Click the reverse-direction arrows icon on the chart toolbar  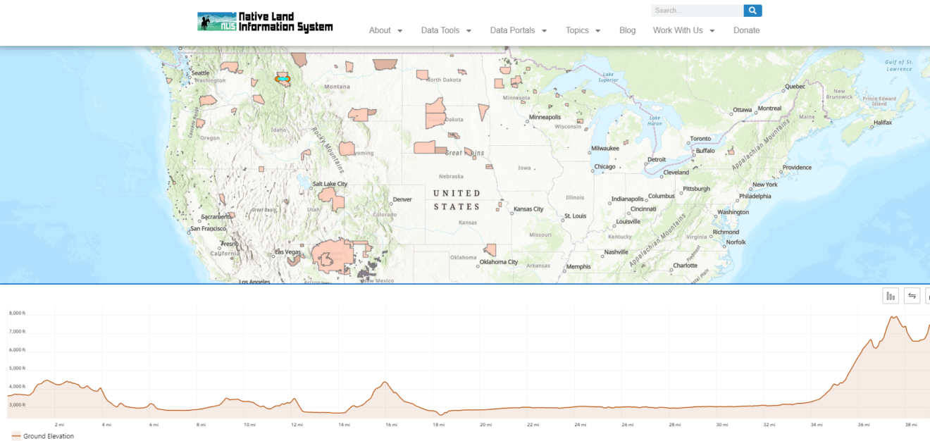click(912, 295)
